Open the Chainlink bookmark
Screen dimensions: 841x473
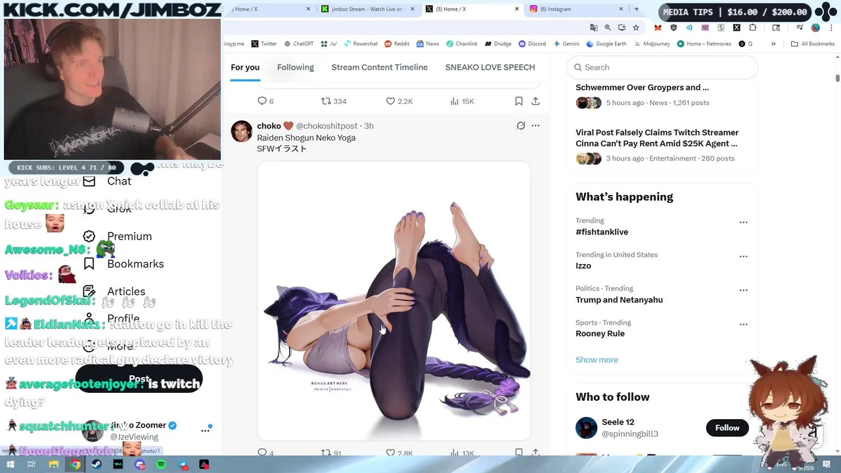click(462, 44)
